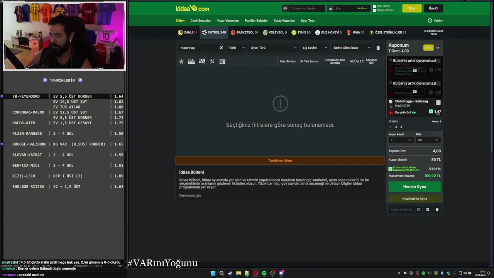
Task: Select system option 1
Action: coord(391,127)
